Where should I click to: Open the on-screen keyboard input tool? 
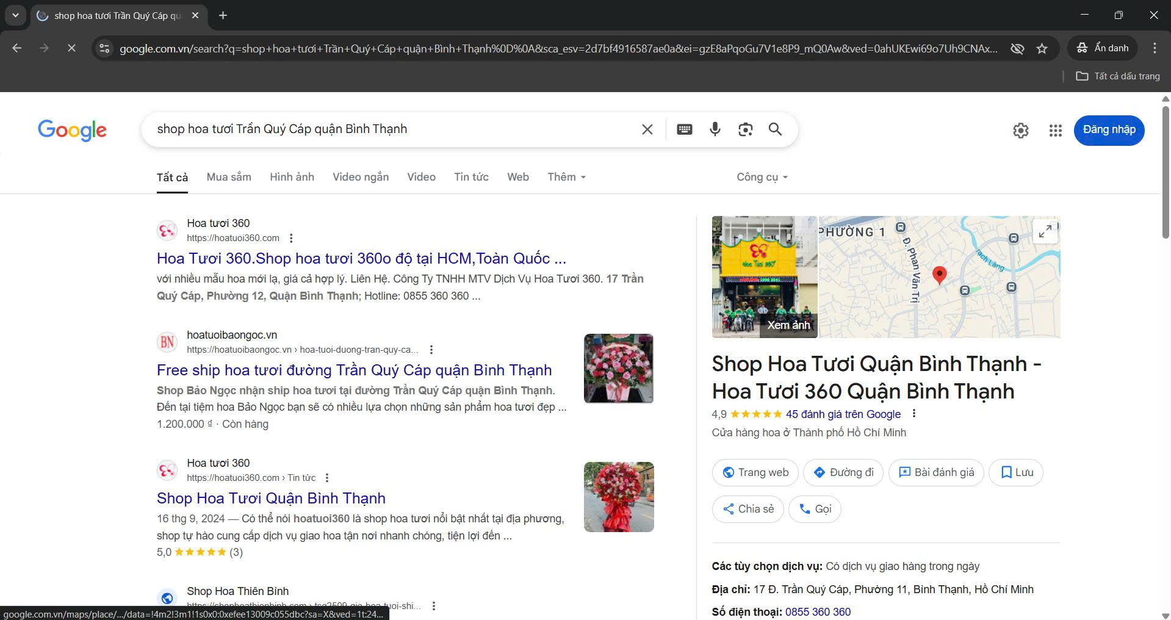pos(685,129)
